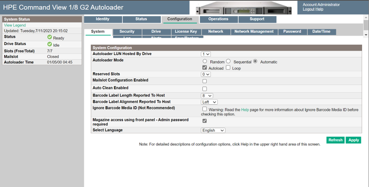The image size is (369, 187).
Task: Open the Date/Time sub-tab
Action: click(322, 32)
